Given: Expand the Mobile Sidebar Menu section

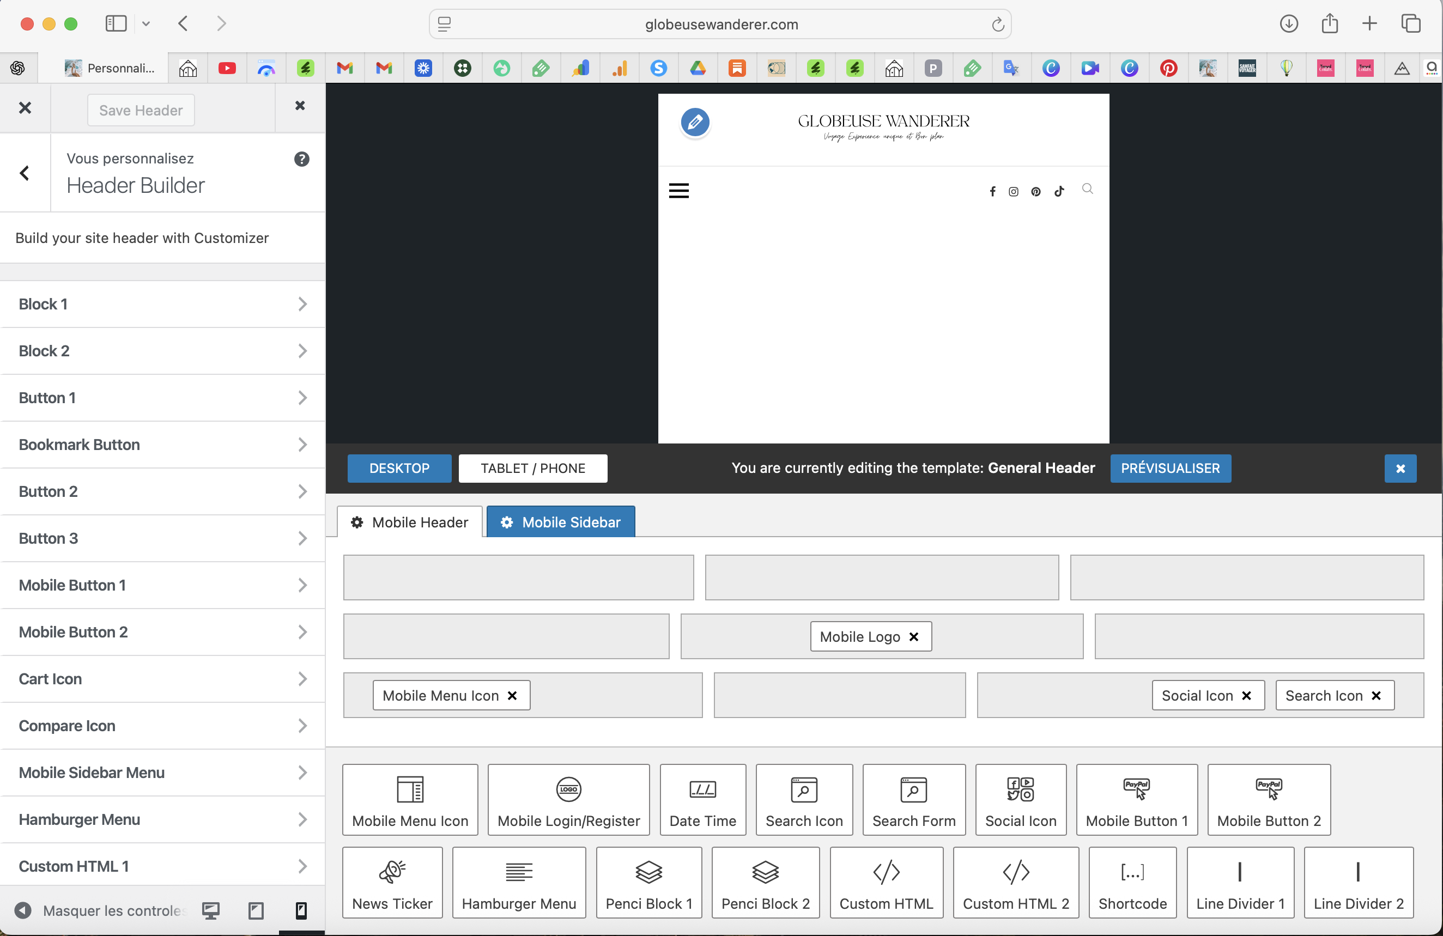Looking at the screenshot, I should tap(162, 773).
